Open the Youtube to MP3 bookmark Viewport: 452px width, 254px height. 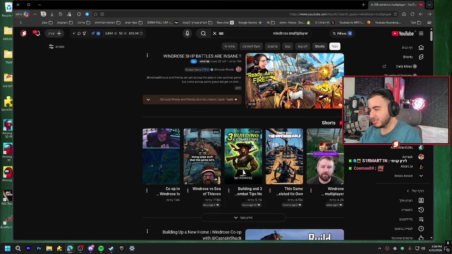point(355,23)
